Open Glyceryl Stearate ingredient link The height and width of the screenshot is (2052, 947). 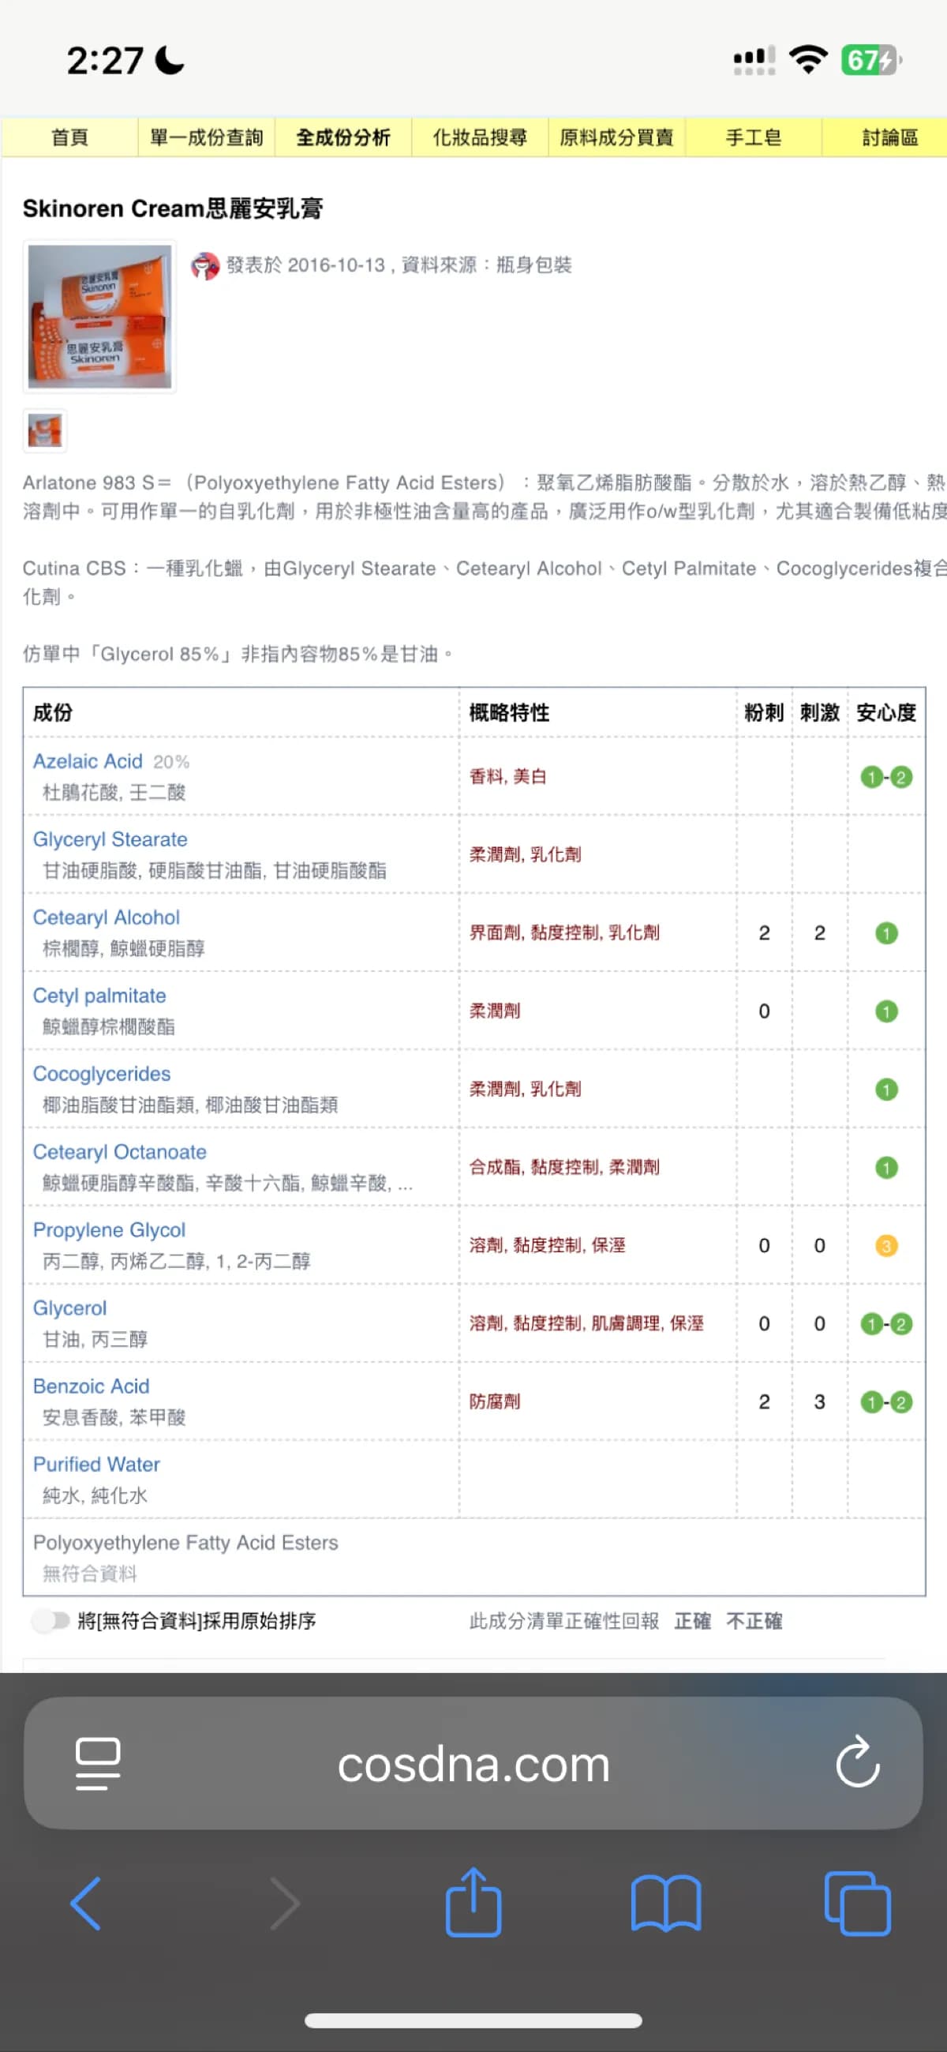(x=110, y=838)
